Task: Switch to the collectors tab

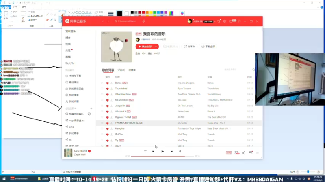Action: 132,70
